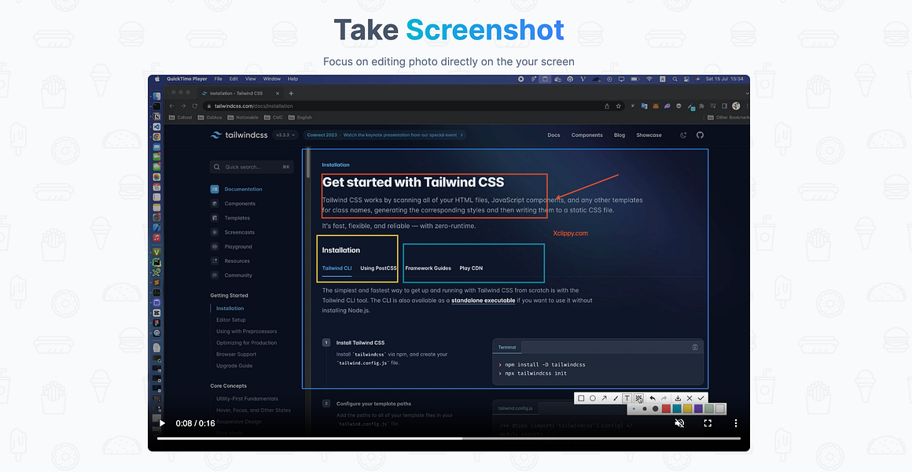Open a new Chrome tab

pyautogui.click(x=292, y=93)
